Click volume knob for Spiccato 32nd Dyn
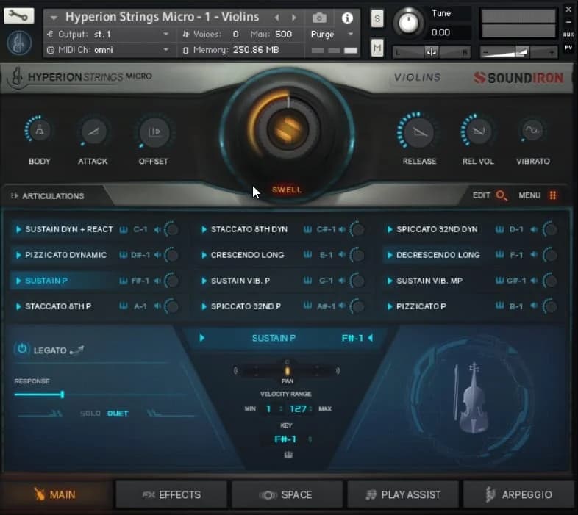Screen dimensions: 578x515 point(549,229)
